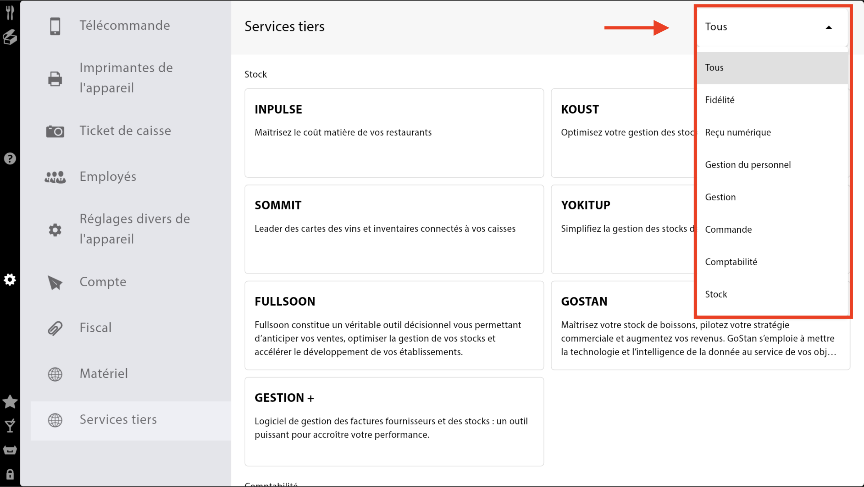Pick Gestion du personnel filter option
This screenshot has height=487, width=864.
click(748, 164)
